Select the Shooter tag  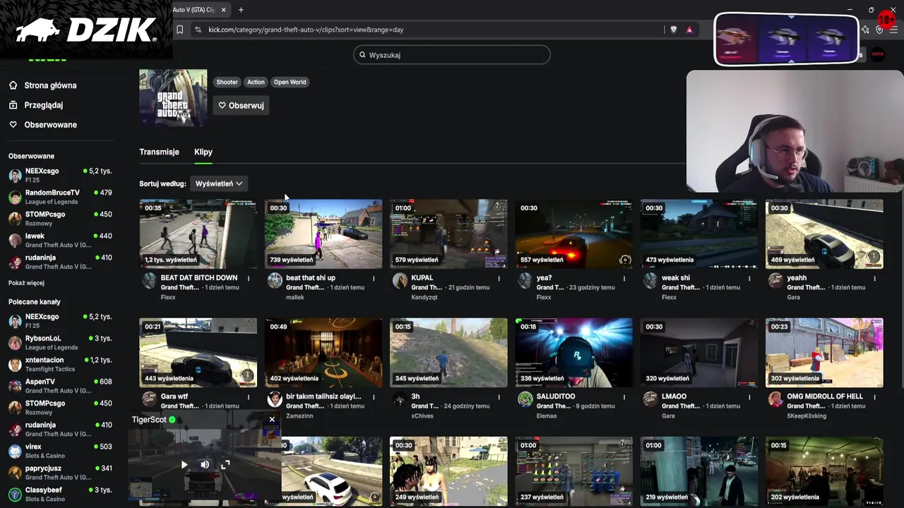[227, 82]
